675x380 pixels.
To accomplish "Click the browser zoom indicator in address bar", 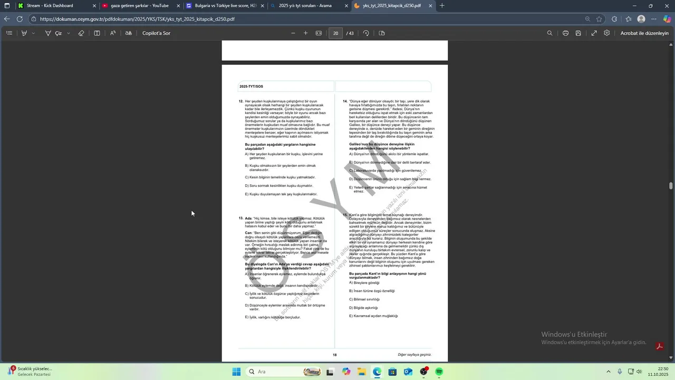I will 587,19.
